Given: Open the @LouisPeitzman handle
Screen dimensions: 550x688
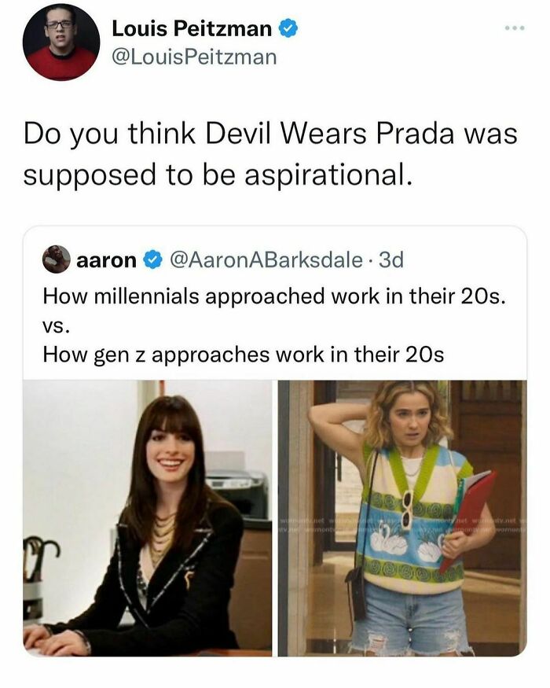Looking at the screenshot, I should click(x=194, y=57).
